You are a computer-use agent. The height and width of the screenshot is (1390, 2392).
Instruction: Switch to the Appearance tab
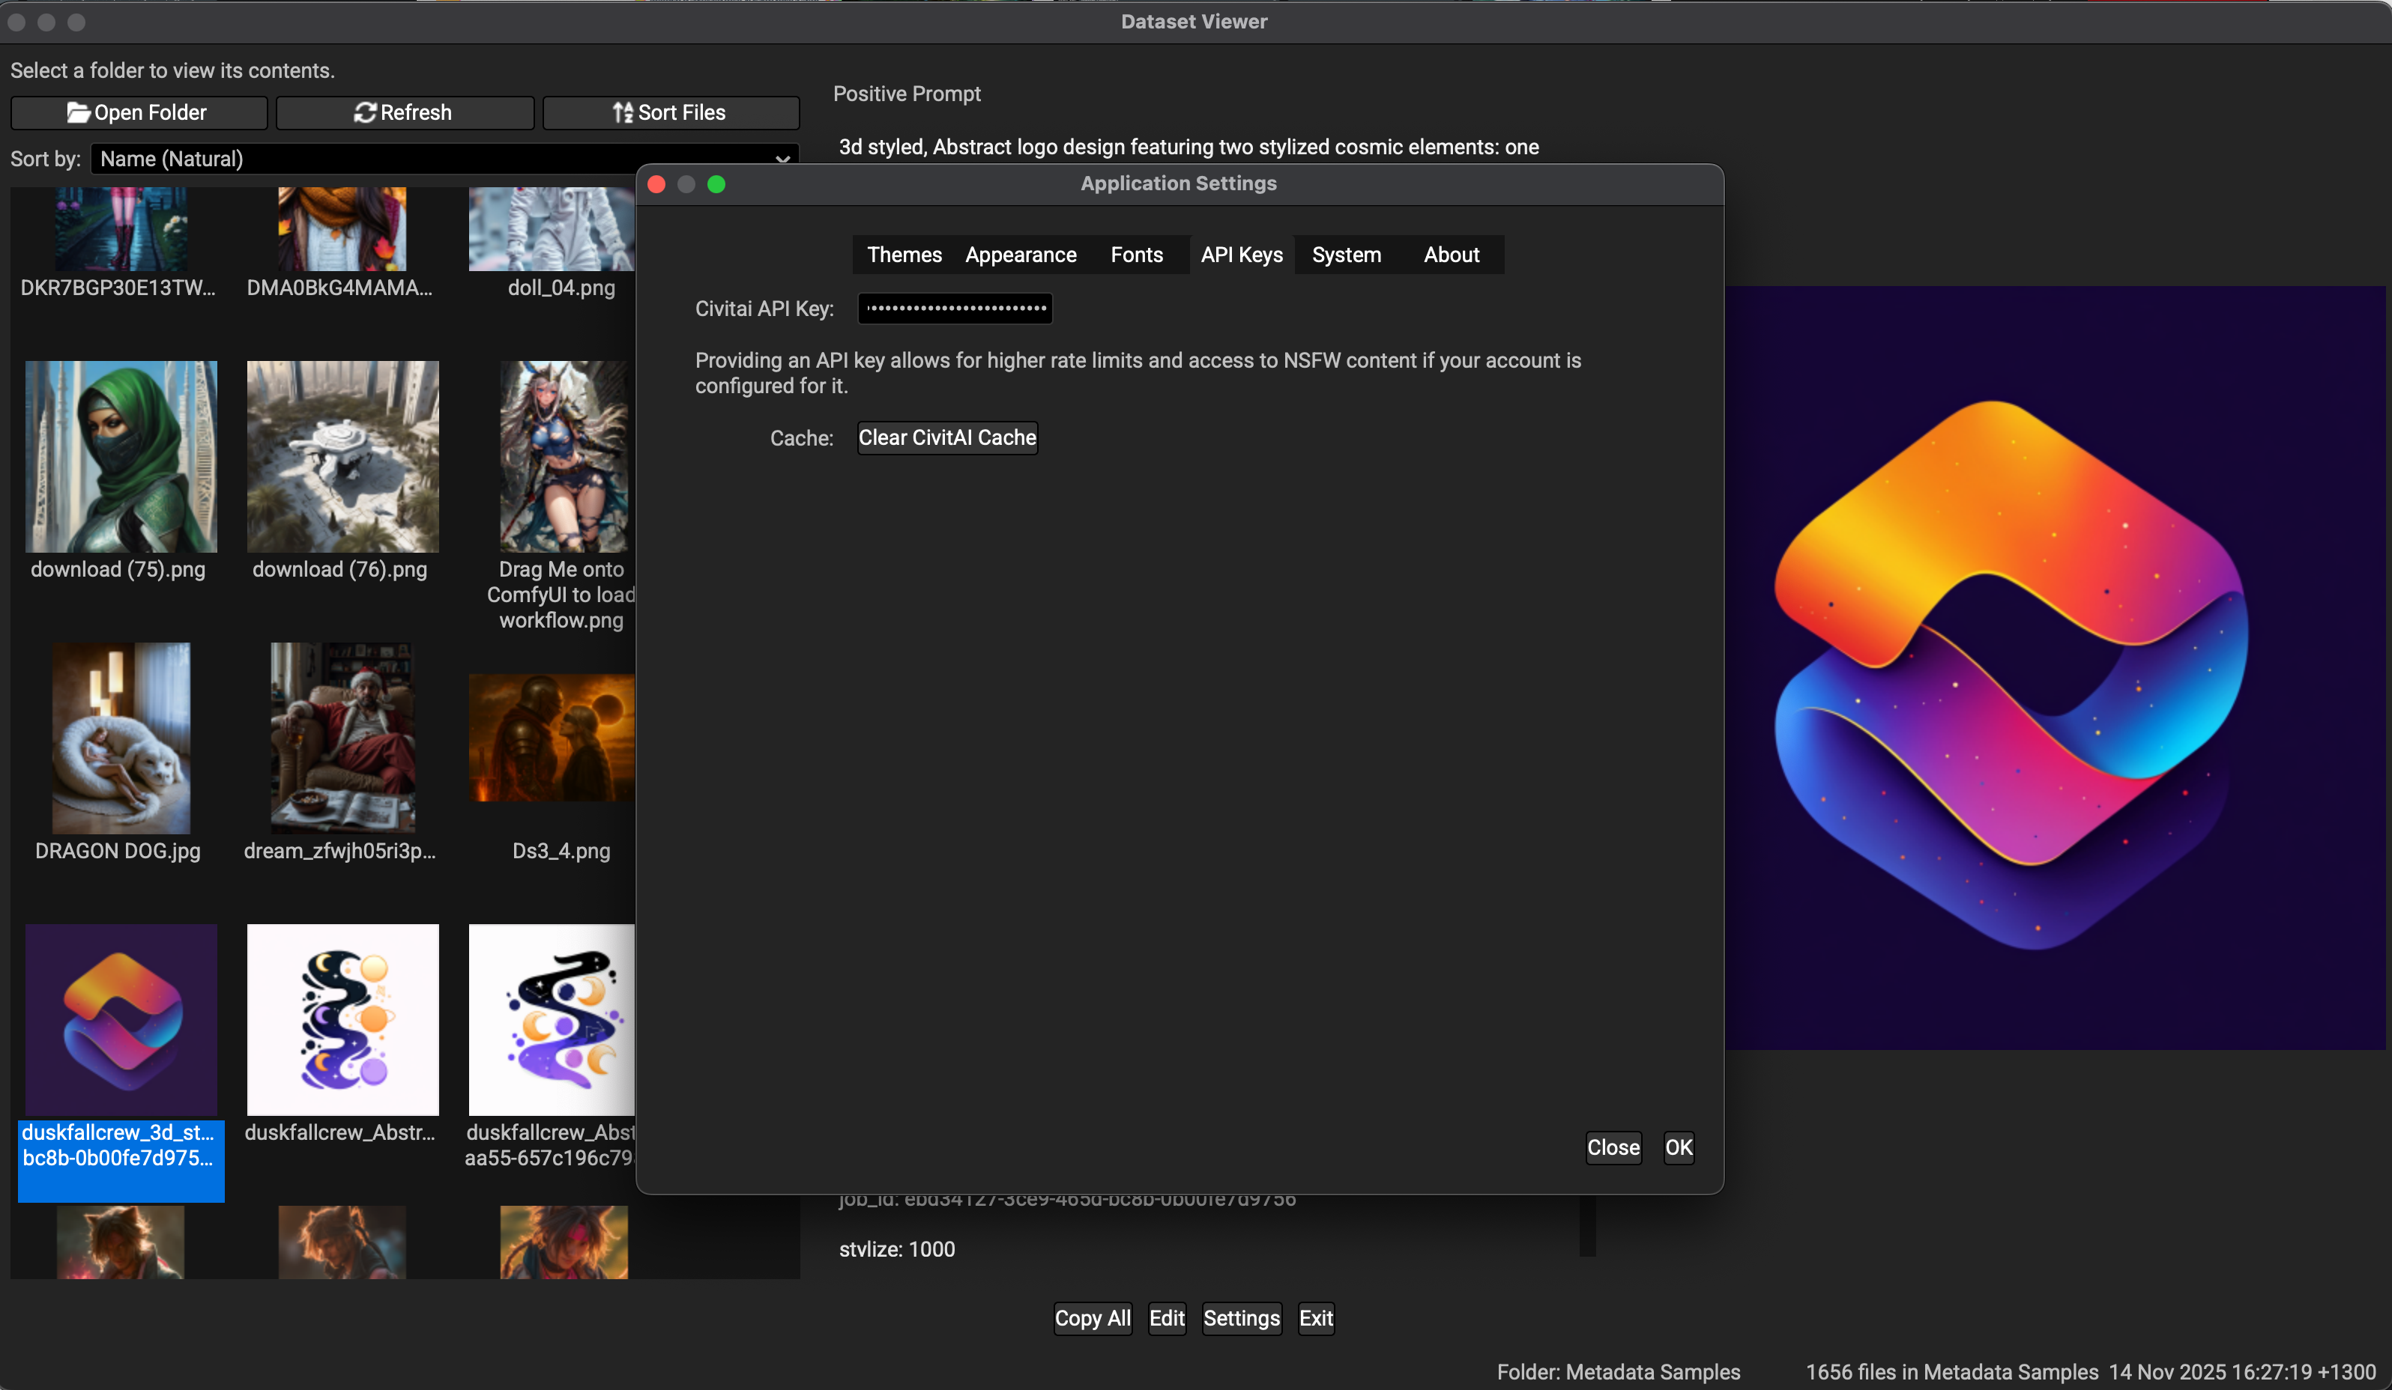click(1021, 255)
